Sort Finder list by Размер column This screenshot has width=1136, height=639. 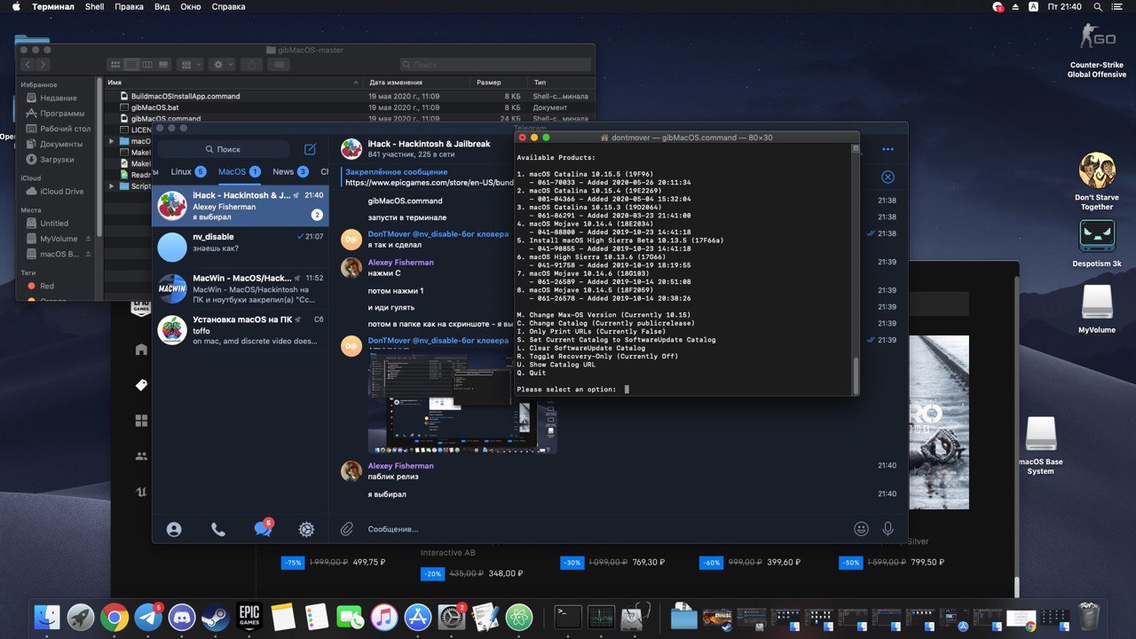(499, 82)
